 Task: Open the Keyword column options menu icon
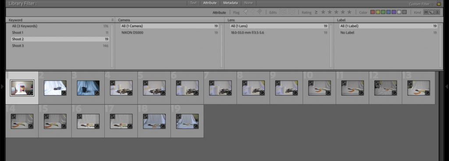pyautogui.click(x=113, y=20)
